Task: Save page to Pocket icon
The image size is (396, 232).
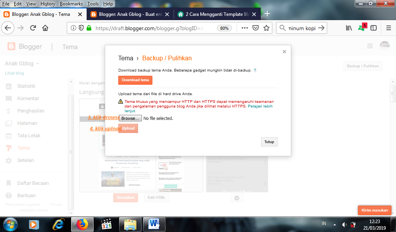Action: (256, 28)
